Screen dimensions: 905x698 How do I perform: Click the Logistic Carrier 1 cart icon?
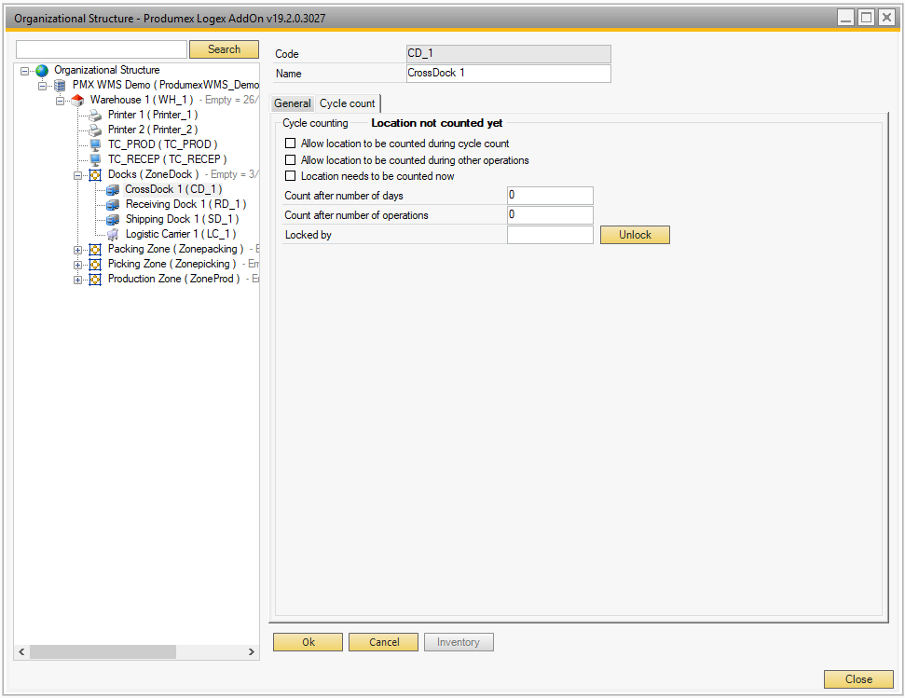click(x=113, y=234)
